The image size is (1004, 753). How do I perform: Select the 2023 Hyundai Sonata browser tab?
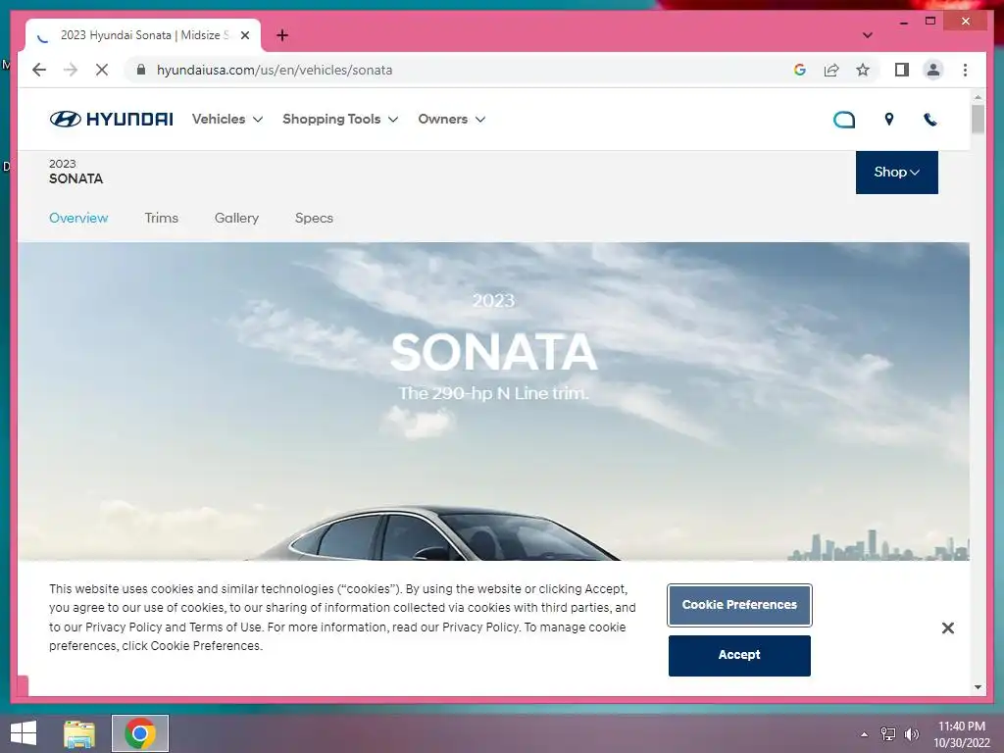pyautogui.click(x=143, y=35)
